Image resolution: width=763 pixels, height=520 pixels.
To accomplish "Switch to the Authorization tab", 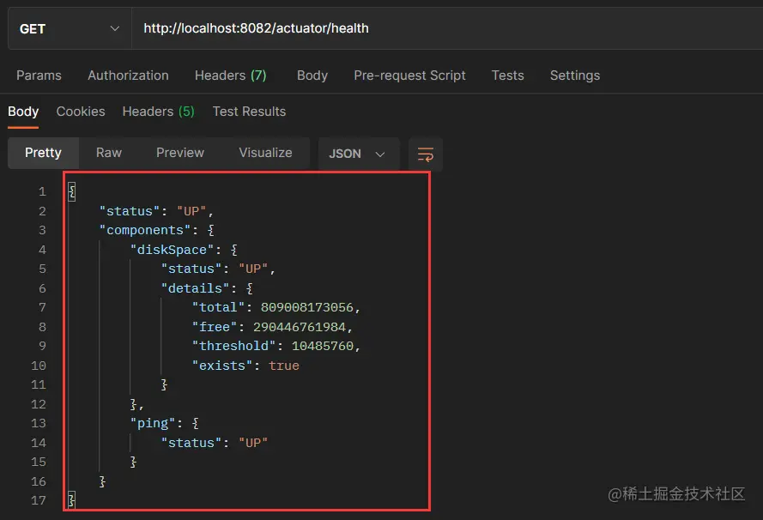I will 128,76.
